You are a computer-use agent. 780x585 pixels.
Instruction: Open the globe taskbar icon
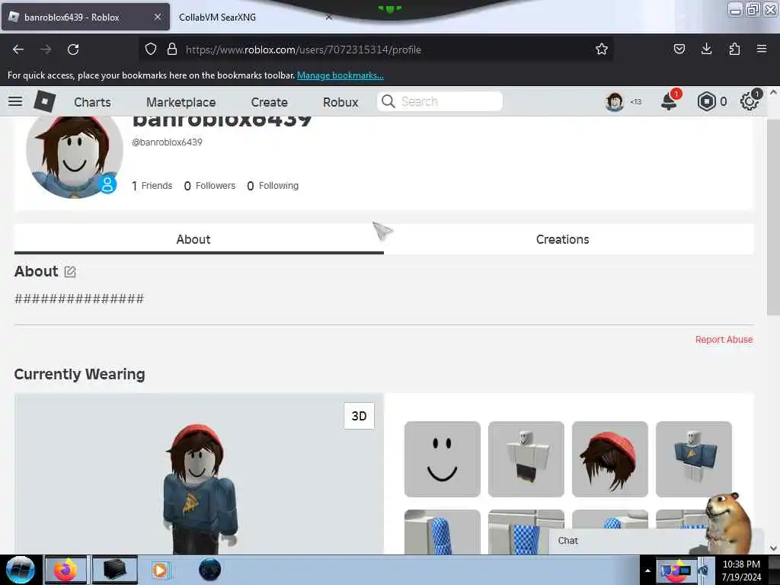tap(209, 570)
